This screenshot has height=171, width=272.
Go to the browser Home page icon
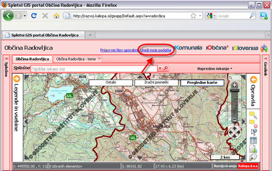(x=56, y=16)
